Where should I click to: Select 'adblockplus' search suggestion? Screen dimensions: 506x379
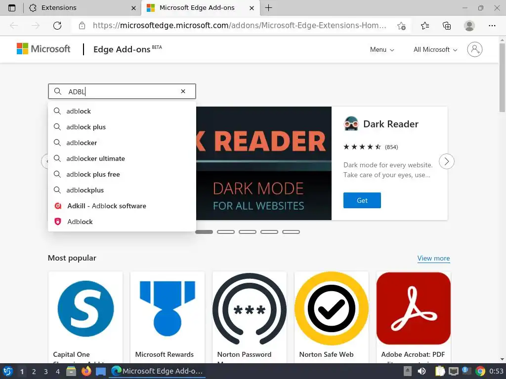[x=122, y=190]
